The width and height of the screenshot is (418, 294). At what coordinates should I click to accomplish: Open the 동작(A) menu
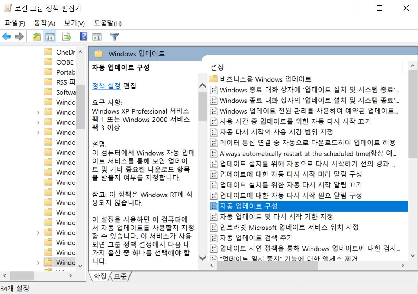(45, 23)
